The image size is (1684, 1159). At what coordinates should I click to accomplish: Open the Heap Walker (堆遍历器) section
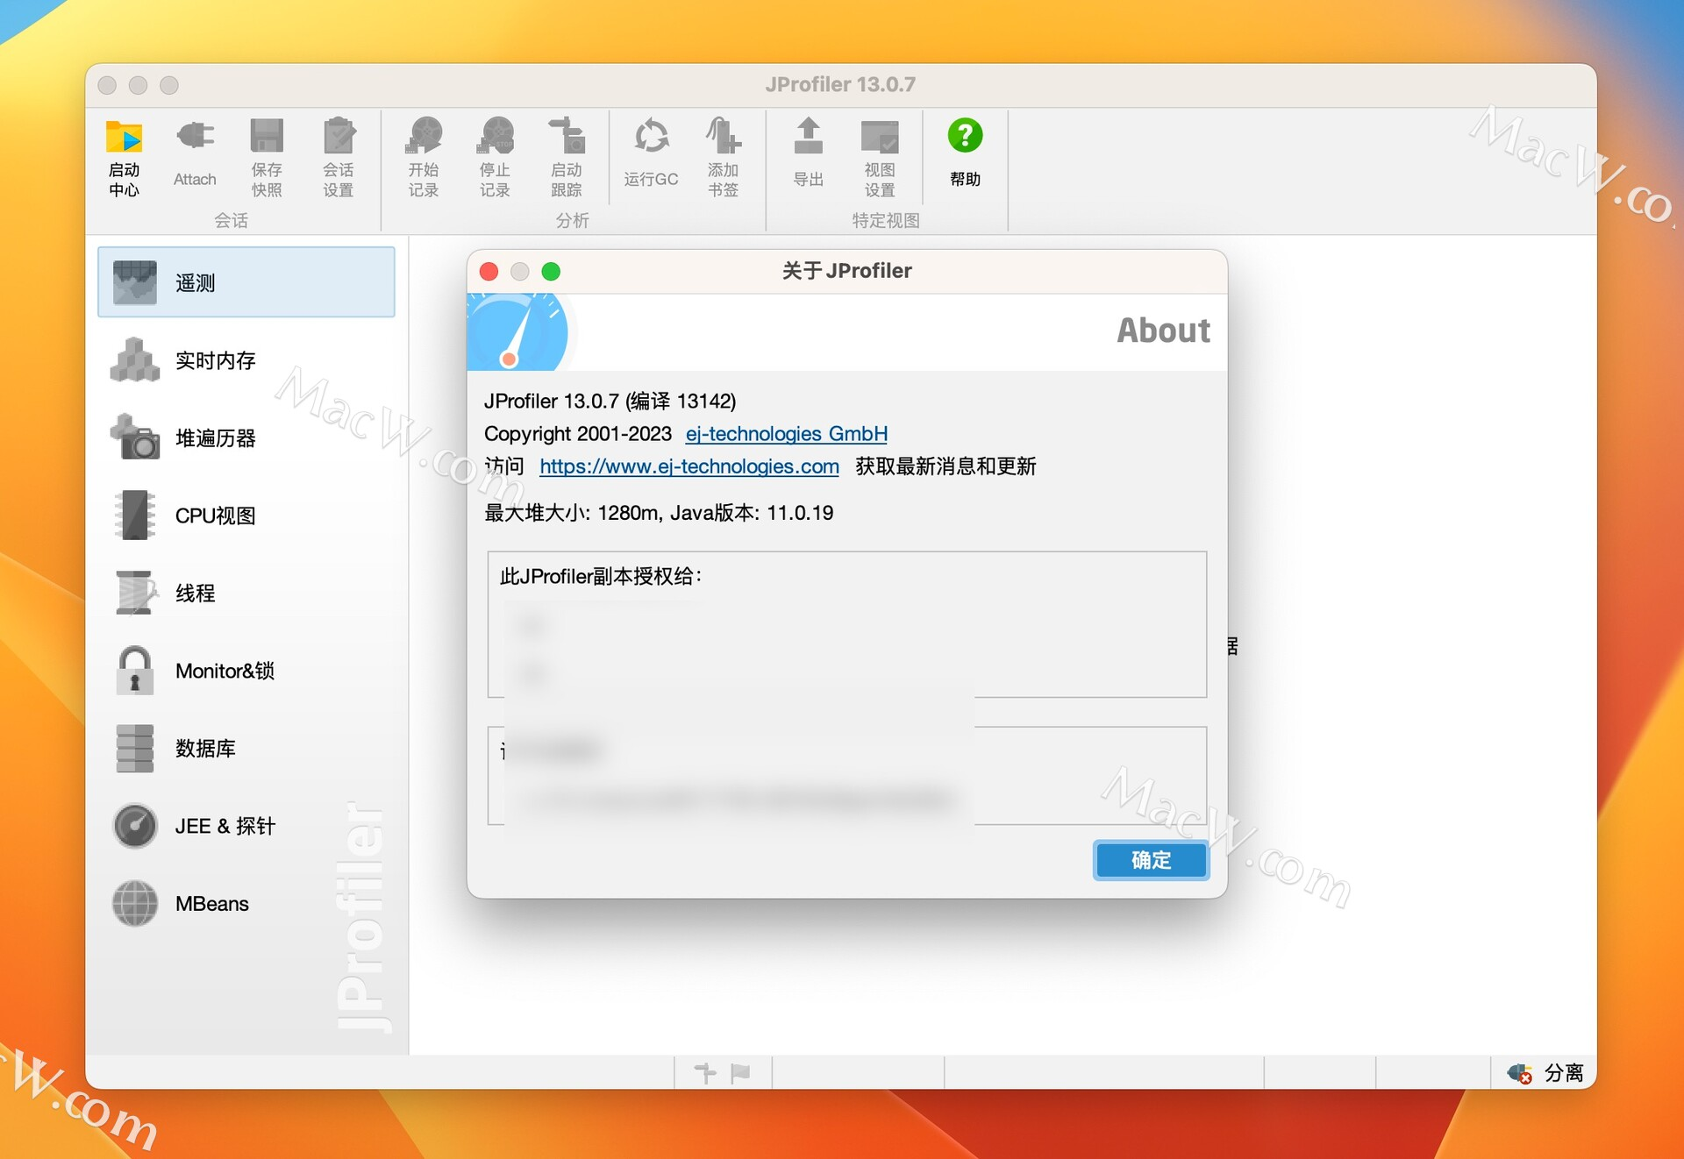pos(215,437)
